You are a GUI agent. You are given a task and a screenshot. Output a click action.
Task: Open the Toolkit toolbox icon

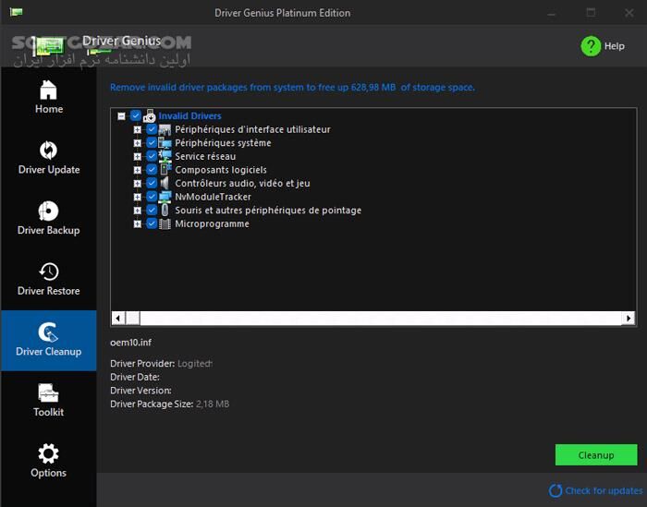[48, 392]
